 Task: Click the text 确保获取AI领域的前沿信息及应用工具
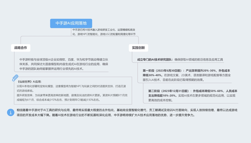(199, 60)
